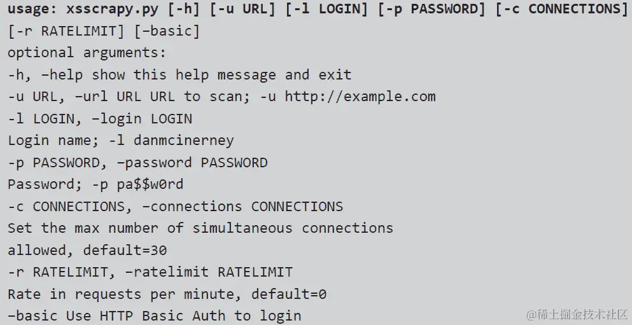Screen dimensions: 632x325
Task: Click the 稀土掘金技术社区 watermark
Action: point(577,314)
